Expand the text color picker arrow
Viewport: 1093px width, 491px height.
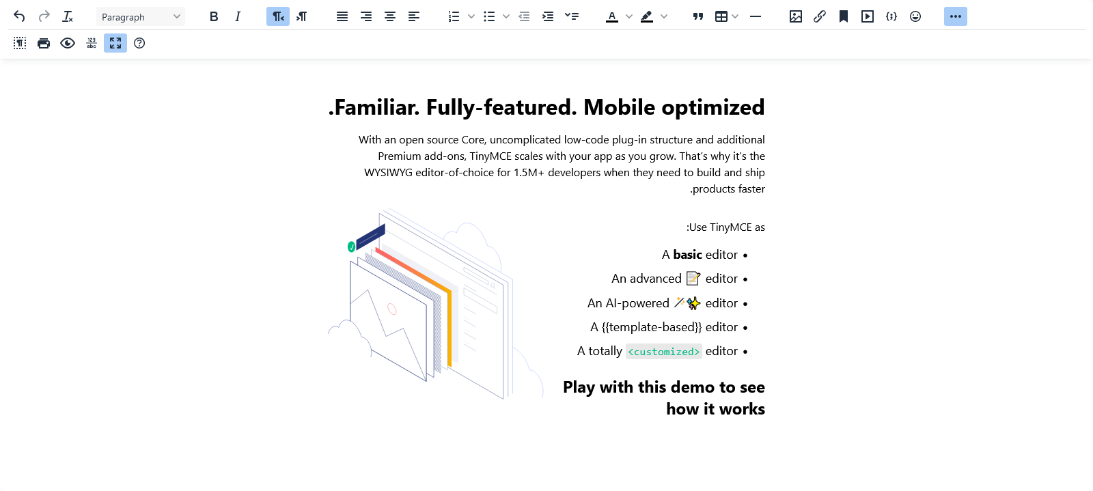tap(629, 16)
